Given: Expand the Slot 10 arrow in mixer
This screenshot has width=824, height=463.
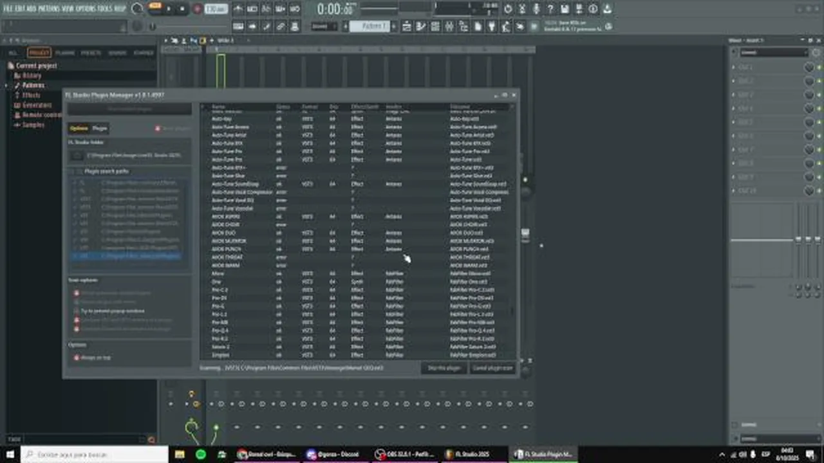Looking at the screenshot, I should 733,191.
